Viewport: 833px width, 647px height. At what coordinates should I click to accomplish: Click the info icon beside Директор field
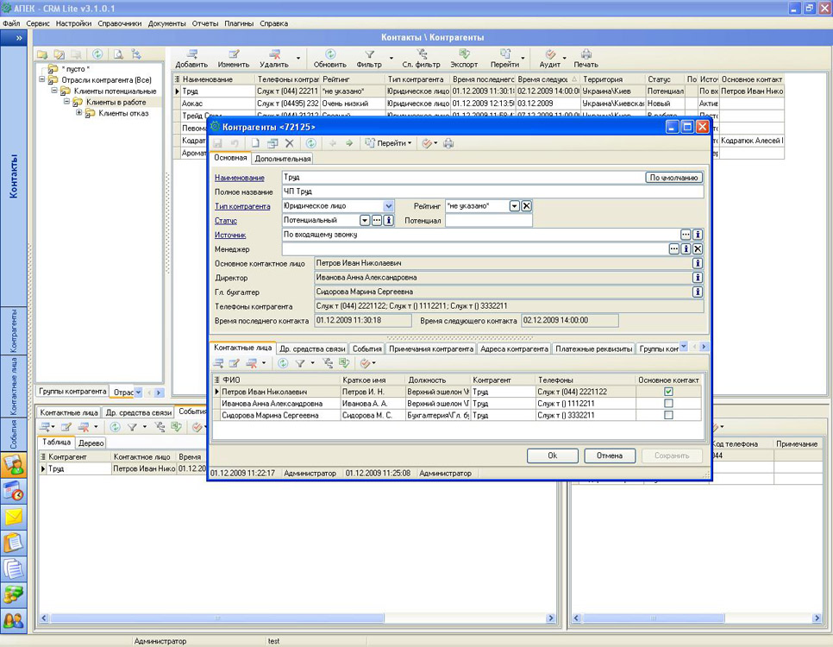pyautogui.click(x=698, y=278)
